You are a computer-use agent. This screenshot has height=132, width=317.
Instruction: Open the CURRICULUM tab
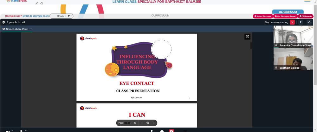[160, 15]
